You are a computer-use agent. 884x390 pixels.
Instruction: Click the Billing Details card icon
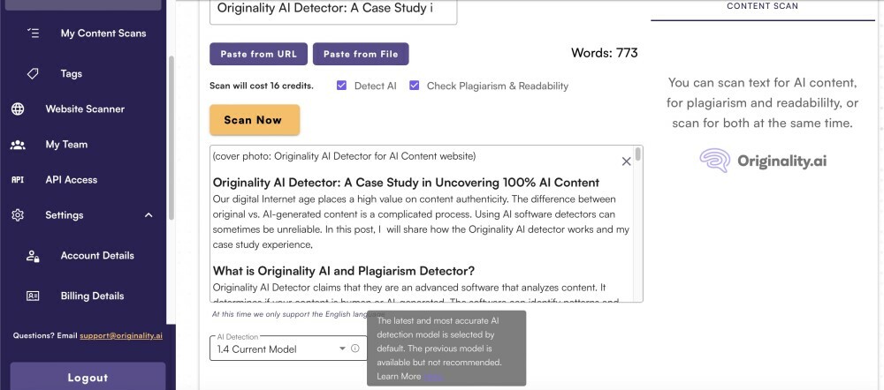[x=33, y=296]
